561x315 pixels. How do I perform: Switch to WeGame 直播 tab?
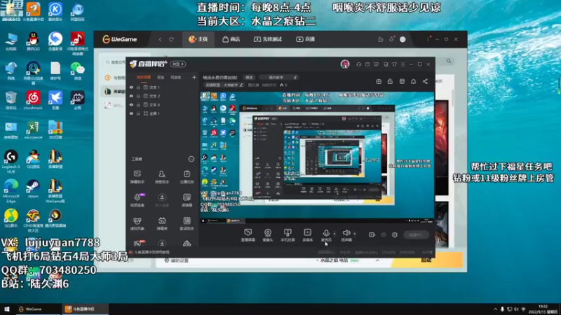pos(306,39)
